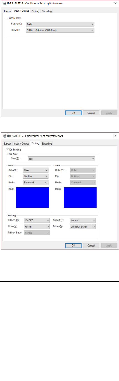The height and width of the screenshot is (381, 119).
Task: Open Mode dropdown set to Partial
Action: [37, 226]
